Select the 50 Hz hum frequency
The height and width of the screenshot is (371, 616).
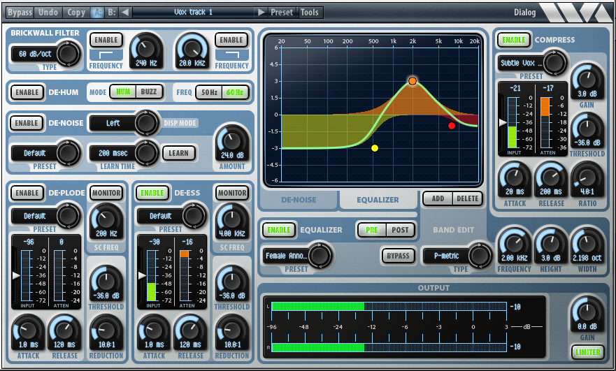[208, 92]
